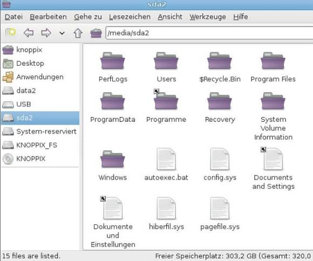This screenshot has height=261, width=313.
Task: Select the USB drive in sidebar
Action: click(40, 104)
